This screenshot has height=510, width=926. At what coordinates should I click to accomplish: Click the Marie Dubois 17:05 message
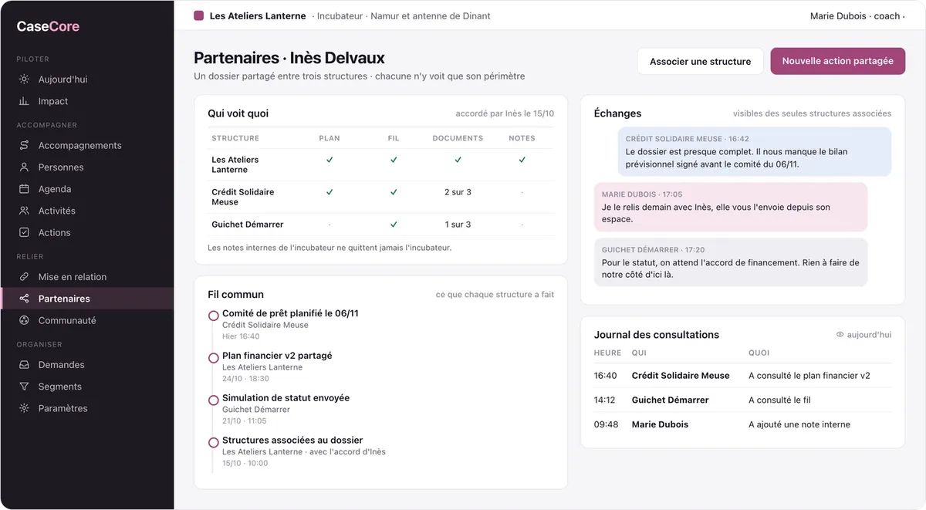click(730, 207)
